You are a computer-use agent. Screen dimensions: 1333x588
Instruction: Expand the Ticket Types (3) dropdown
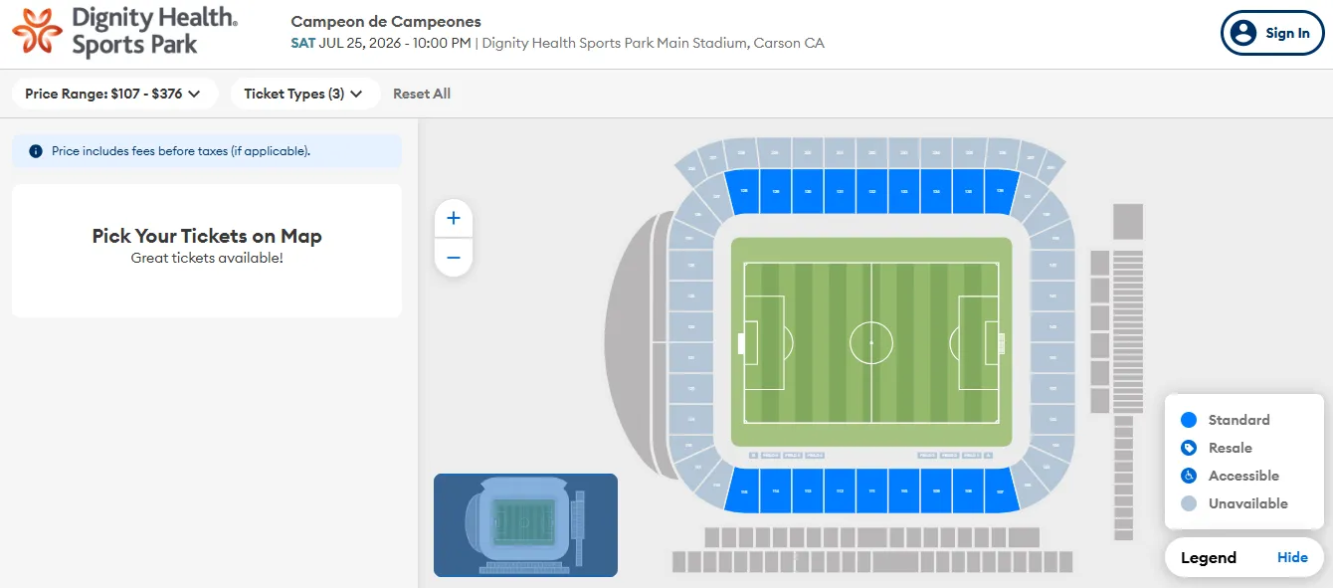click(304, 94)
